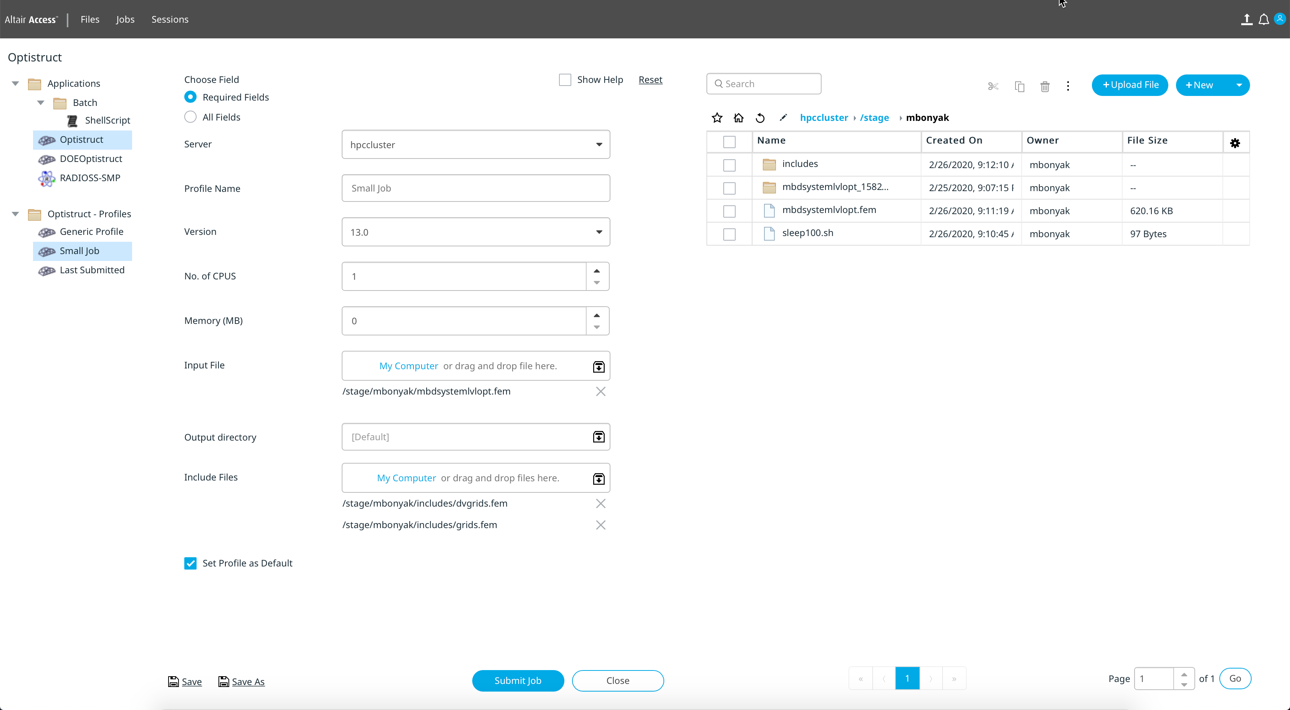Image resolution: width=1290 pixels, height=710 pixels.
Task: Open the Server dropdown
Action: point(599,145)
